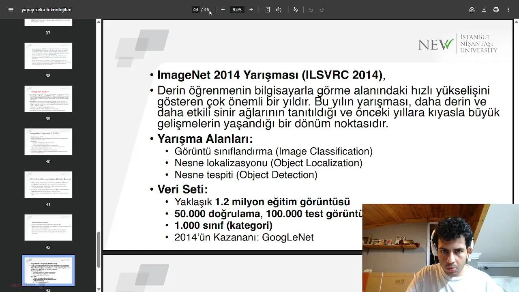Zoom out with the minus button
Viewport: 519px width, 292px height.
coord(223,10)
